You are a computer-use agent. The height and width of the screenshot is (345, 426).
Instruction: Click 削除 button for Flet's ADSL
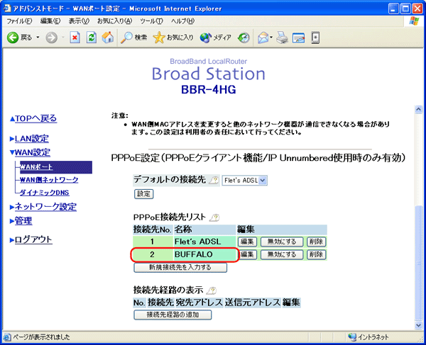[x=316, y=242]
